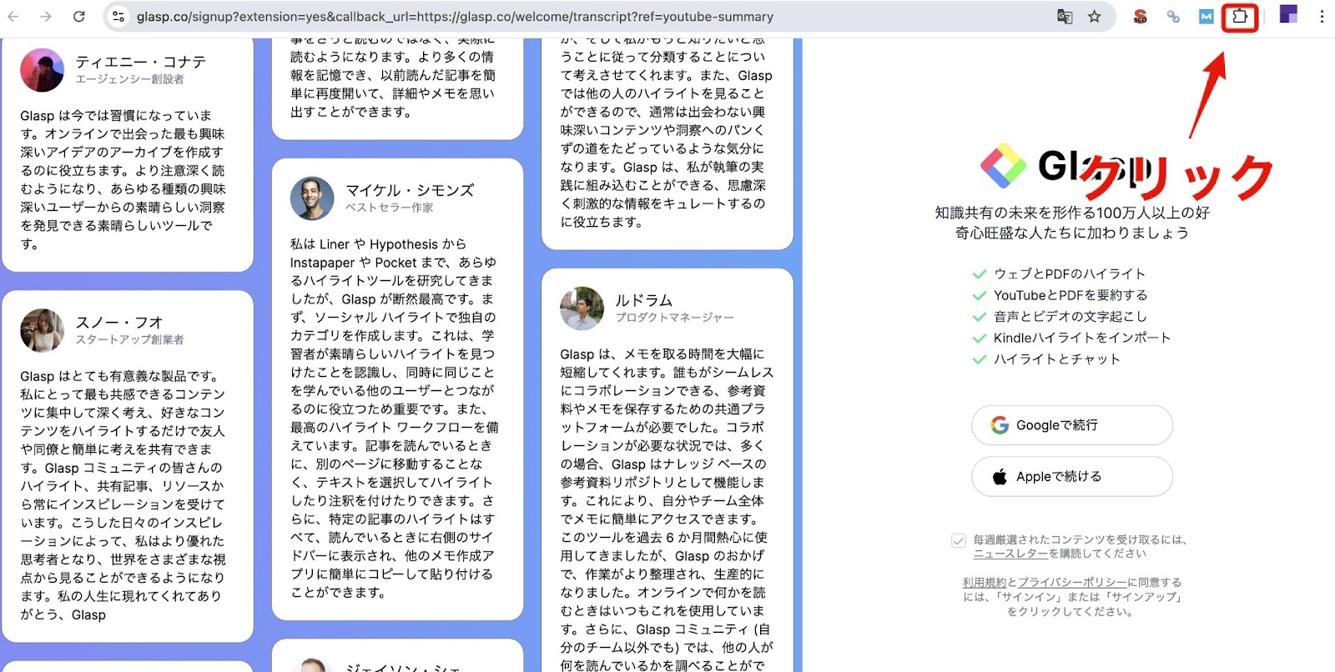Viewport: 1335px width, 672px height.
Task: Click the プロダクトマネージャー subtitle
Action: click(x=675, y=318)
